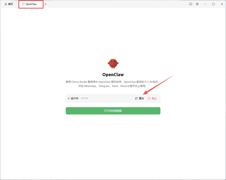Stop the service with 停止
Viewport: 226px width, 180px height.
[152, 99]
